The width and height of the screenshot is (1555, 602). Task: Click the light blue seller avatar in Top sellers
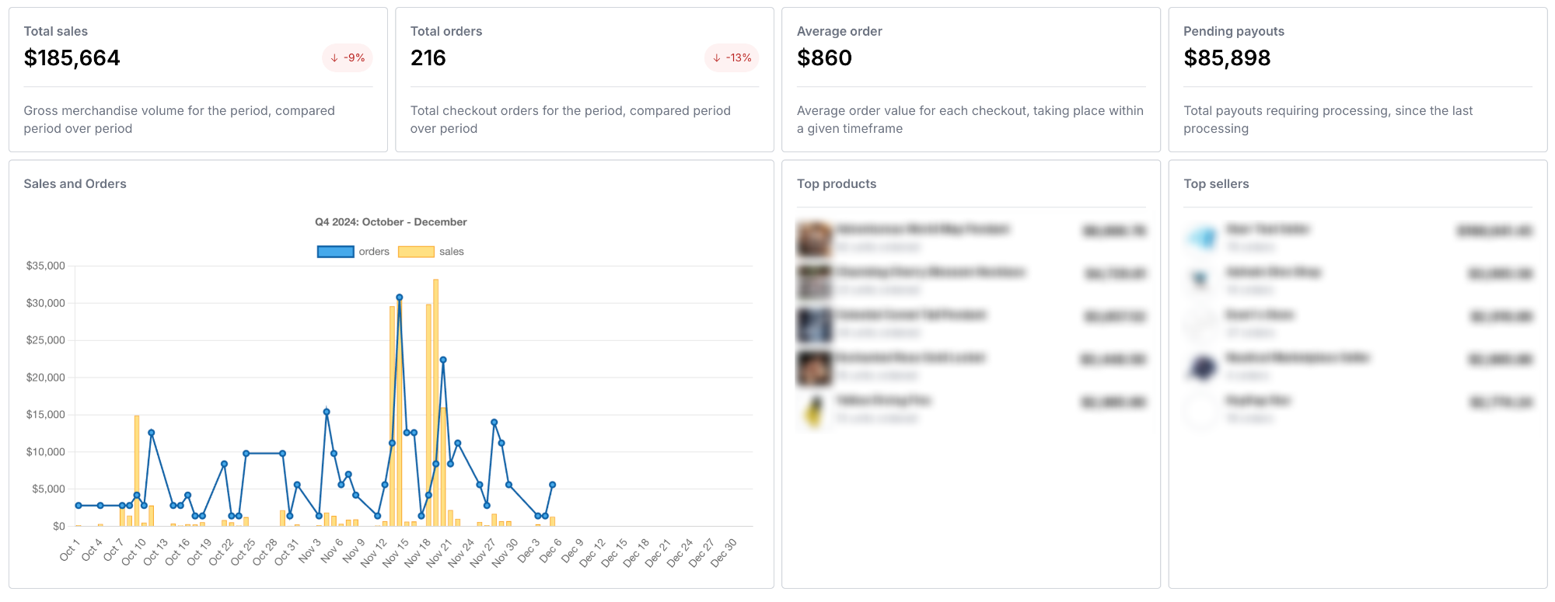[x=1202, y=238]
